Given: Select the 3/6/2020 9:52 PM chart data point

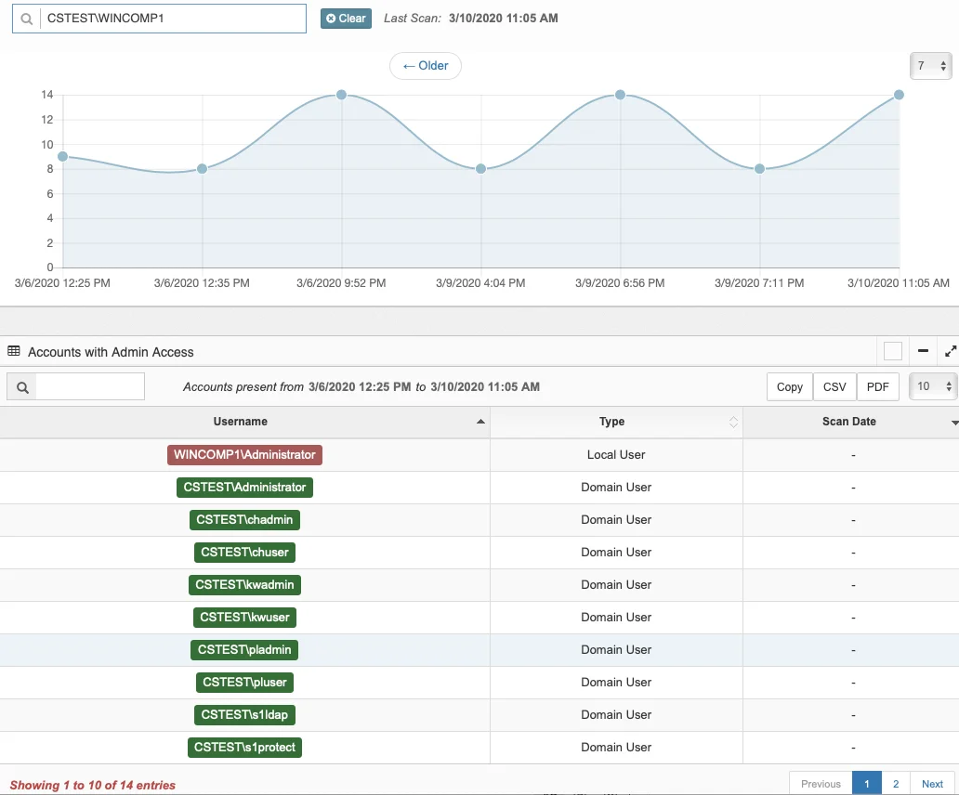Looking at the screenshot, I should point(341,95).
